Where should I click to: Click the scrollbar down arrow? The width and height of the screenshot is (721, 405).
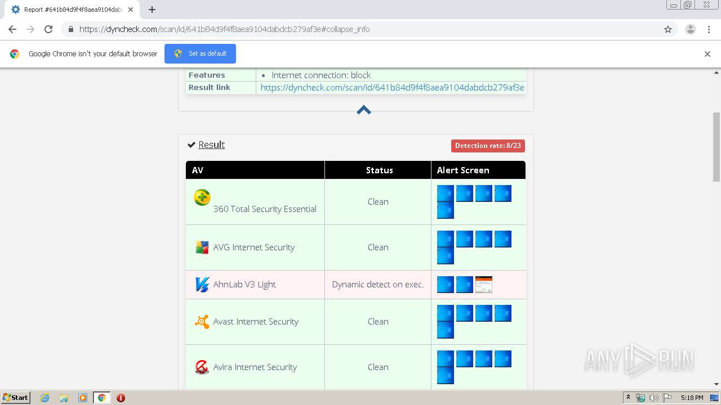coord(716,385)
